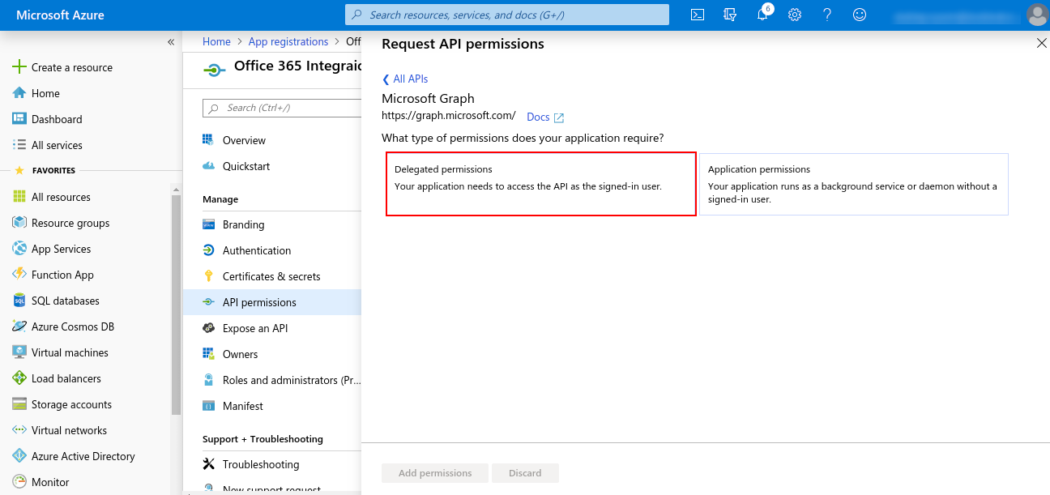Collapse the left sidebar with chevron
The image size is (1050, 495).
pyautogui.click(x=171, y=42)
